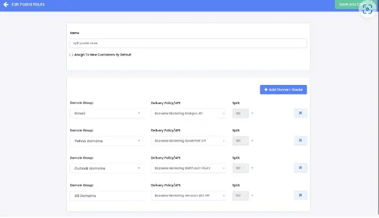Open the Outlook domains group dropdown
Screen dimensions: 379x218
[107, 168]
